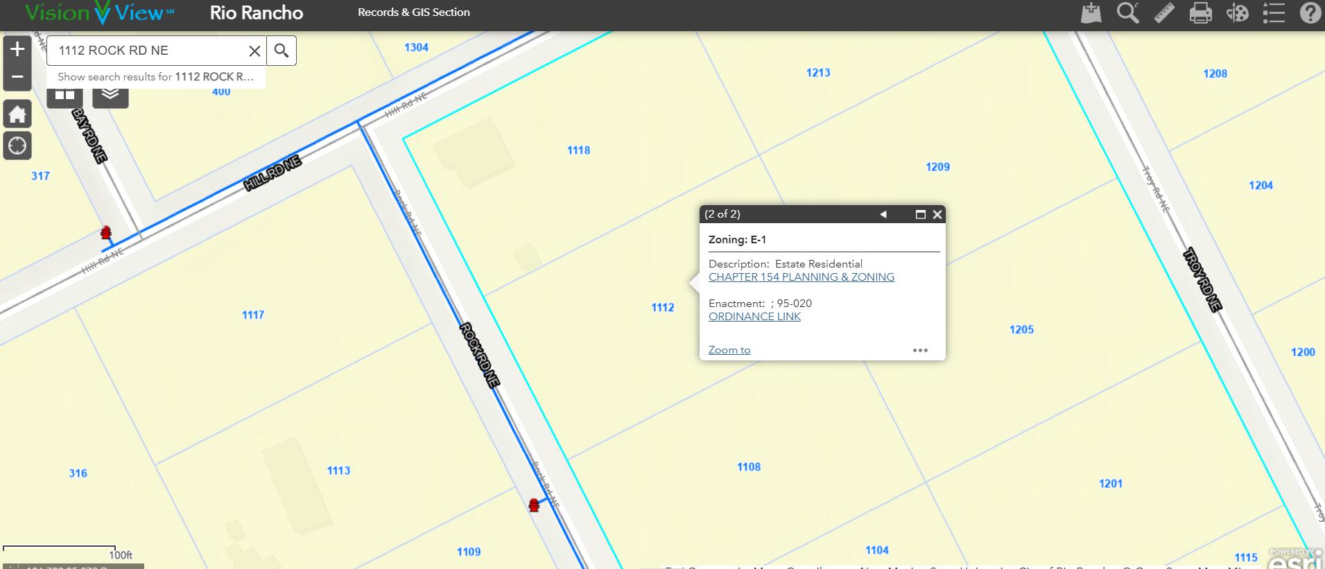This screenshot has width=1325, height=569.
Task: Select parcel label 1213
Action: (818, 73)
